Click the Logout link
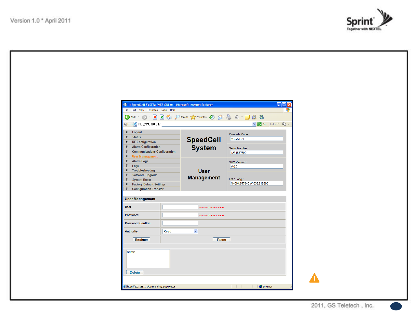 point(137,132)
